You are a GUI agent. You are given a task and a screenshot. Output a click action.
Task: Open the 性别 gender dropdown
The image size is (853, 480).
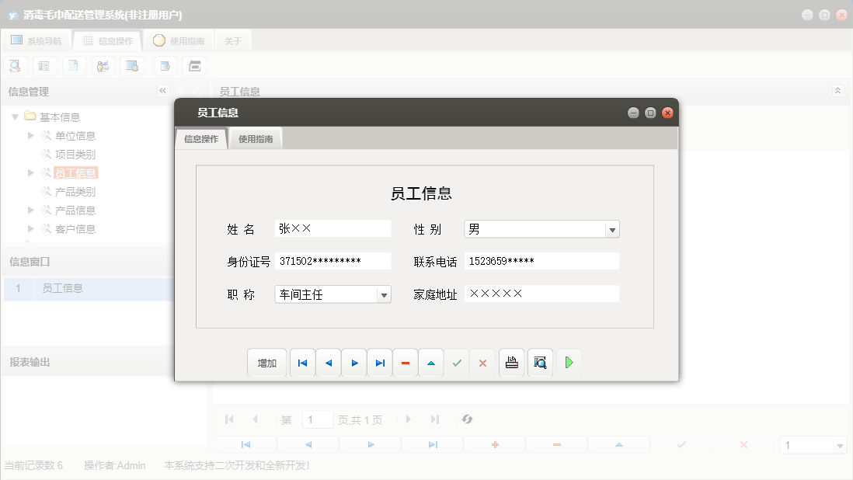click(613, 228)
